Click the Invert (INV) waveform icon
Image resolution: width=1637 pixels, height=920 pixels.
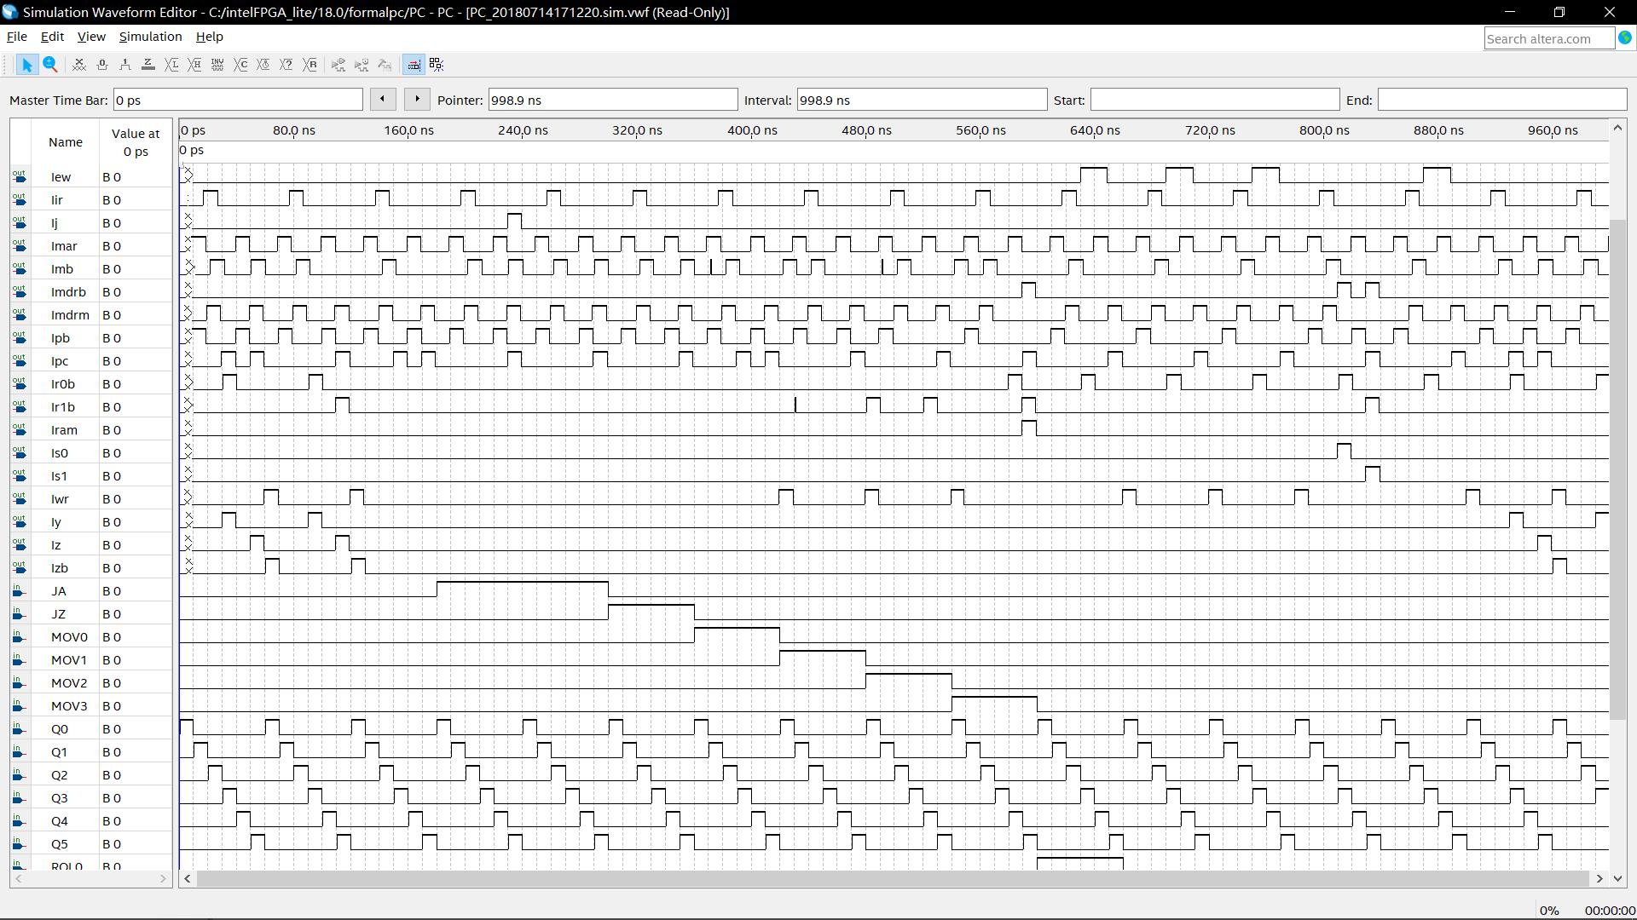tap(217, 65)
